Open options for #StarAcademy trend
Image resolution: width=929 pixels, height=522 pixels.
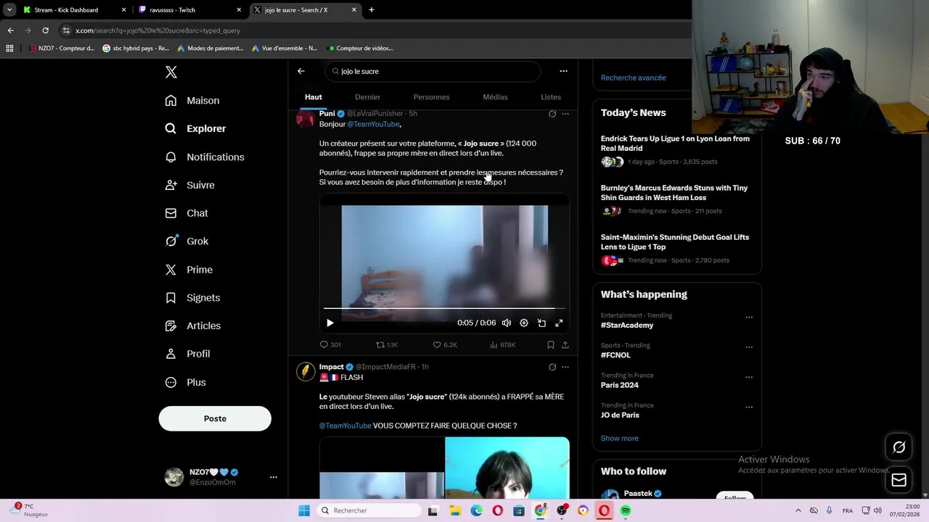749,318
